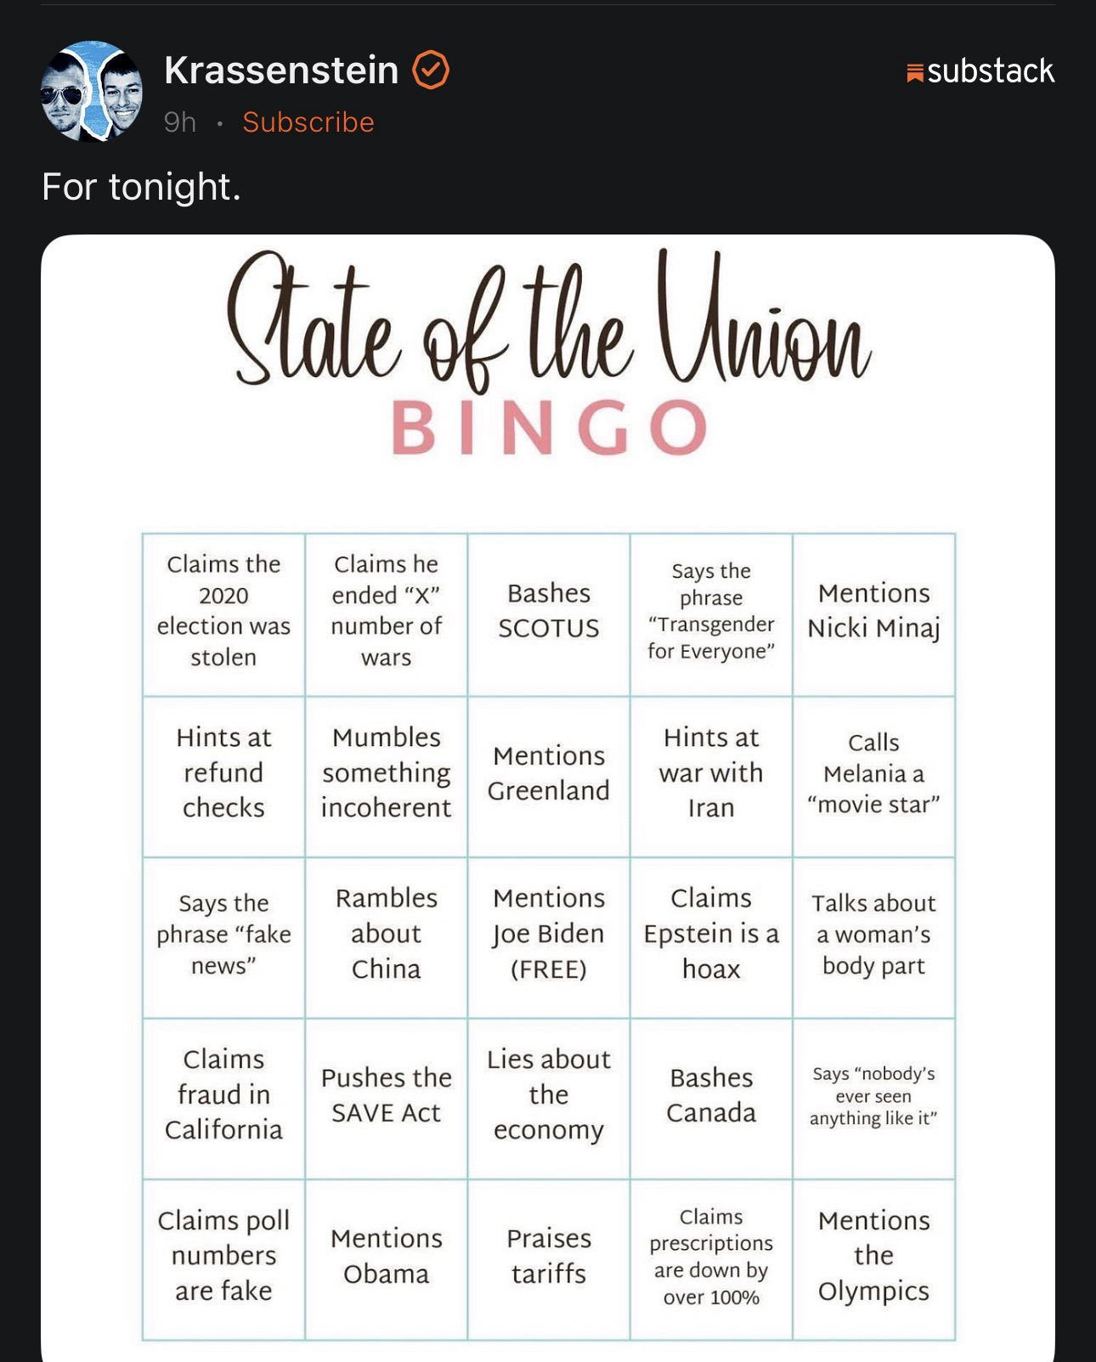Click the orange verified badge
The width and height of the screenshot is (1096, 1362).
431,71
